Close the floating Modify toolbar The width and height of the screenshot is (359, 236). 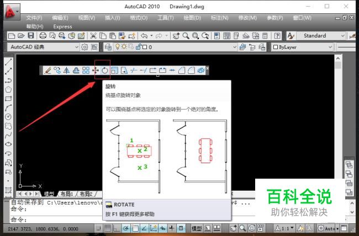207,68
